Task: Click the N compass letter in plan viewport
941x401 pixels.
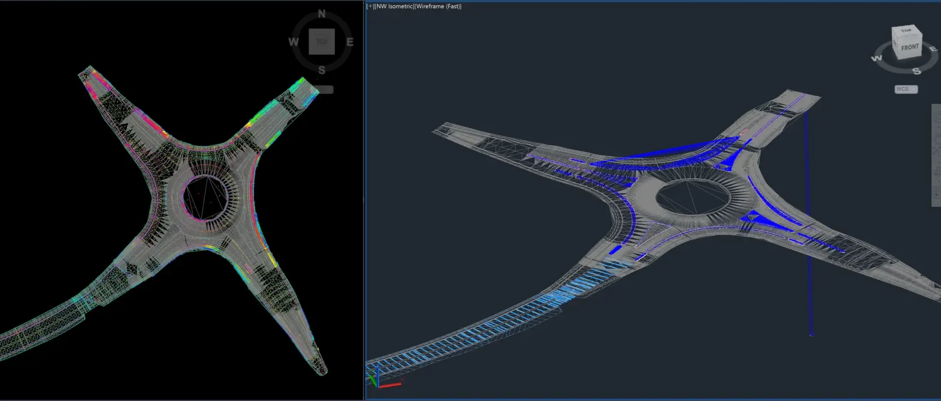Action: click(x=322, y=14)
